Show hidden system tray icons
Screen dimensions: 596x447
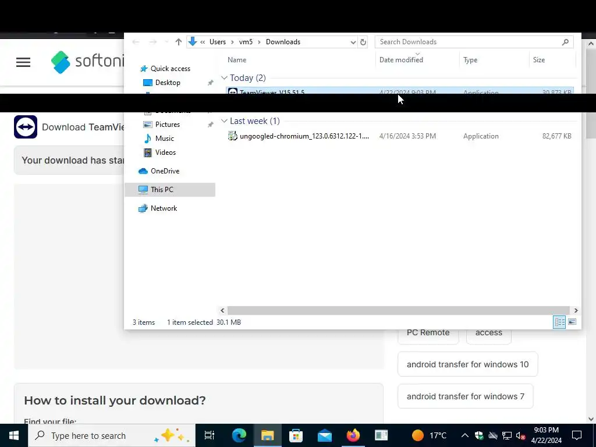click(x=465, y=435)
